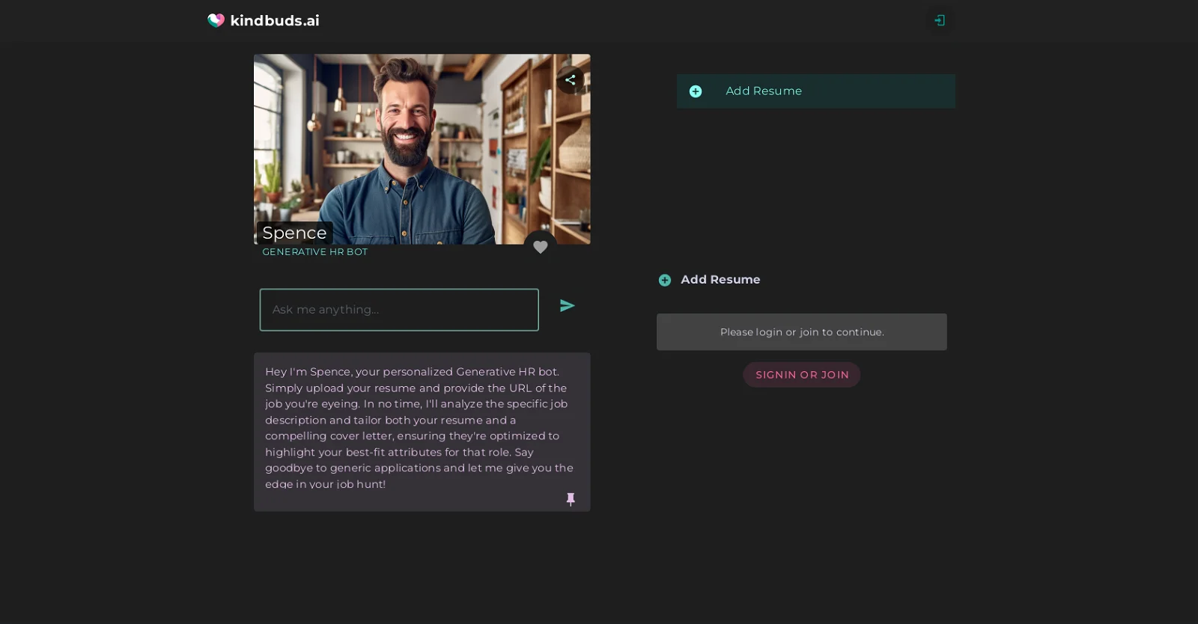Send message with the paper plane icon
The width and height of the screenshot is (1198, 624).
567,305
